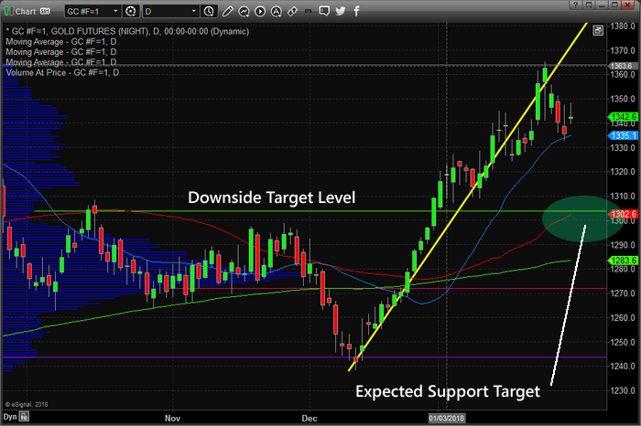Click the bar replay play icon
The height and width of the screenshot is (426, 641).
point(260,11)
